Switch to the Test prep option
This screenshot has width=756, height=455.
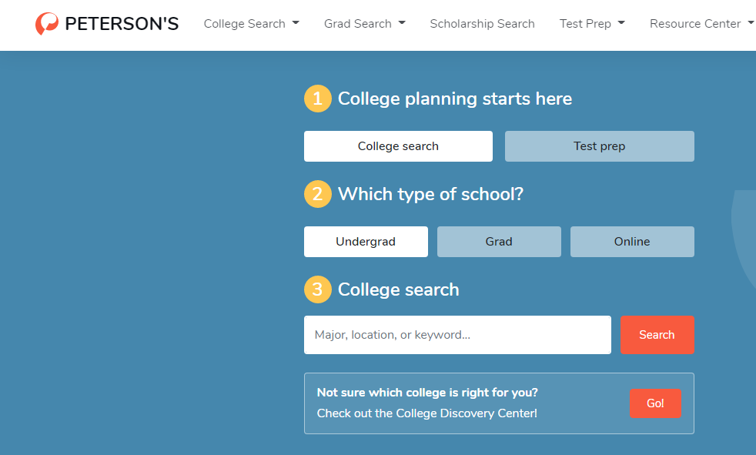(x=599, y=146)
